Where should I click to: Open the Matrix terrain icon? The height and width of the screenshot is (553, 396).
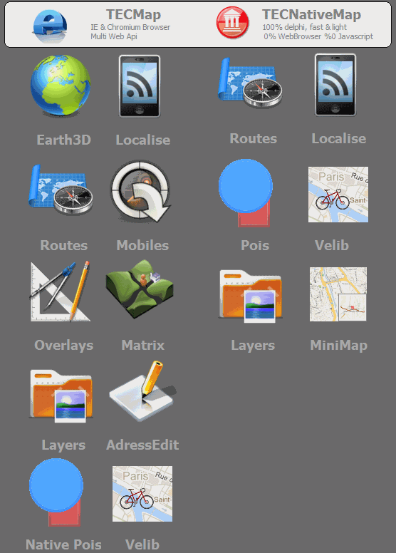tap(140, 289)
